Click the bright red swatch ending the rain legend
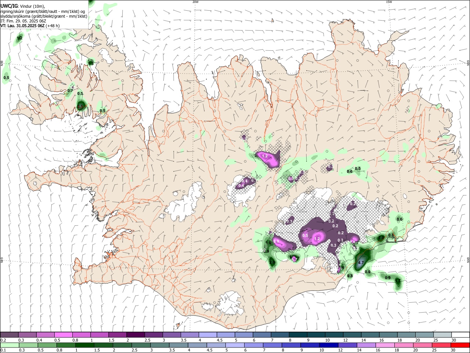This screenshot has height=353, width=470. click(x=460, y=345)
